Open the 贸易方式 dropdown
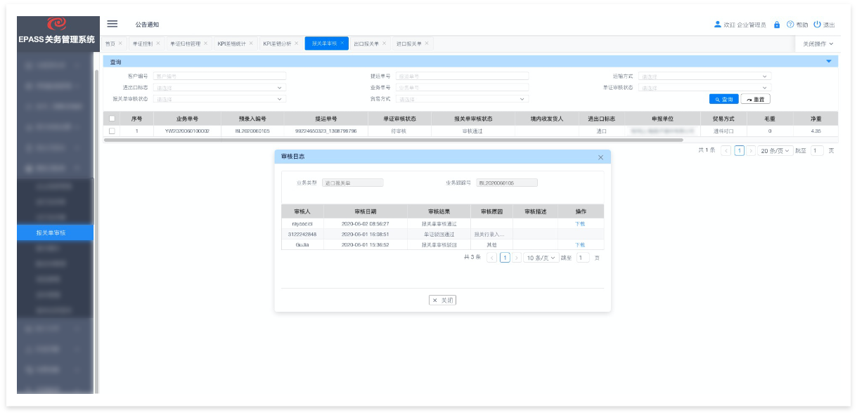 (462, 99)
